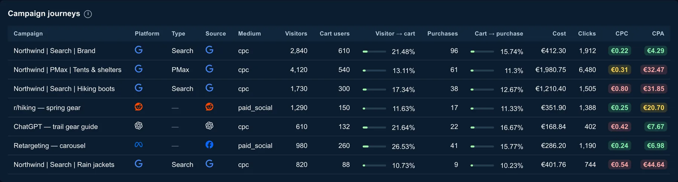
Task: Click Cart → purchase bar for Rain jackets row
Action: tap(483, 165)
